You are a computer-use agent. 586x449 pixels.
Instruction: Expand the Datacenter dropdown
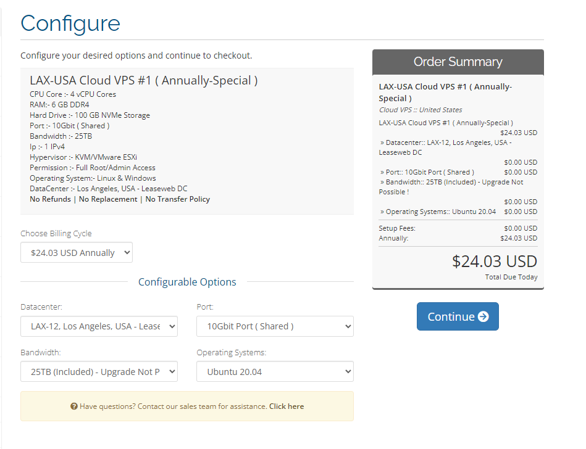coord(99,326)
